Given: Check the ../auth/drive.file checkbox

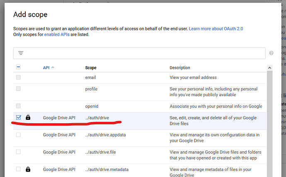Looking at the screenshot, I should [18, 152].
